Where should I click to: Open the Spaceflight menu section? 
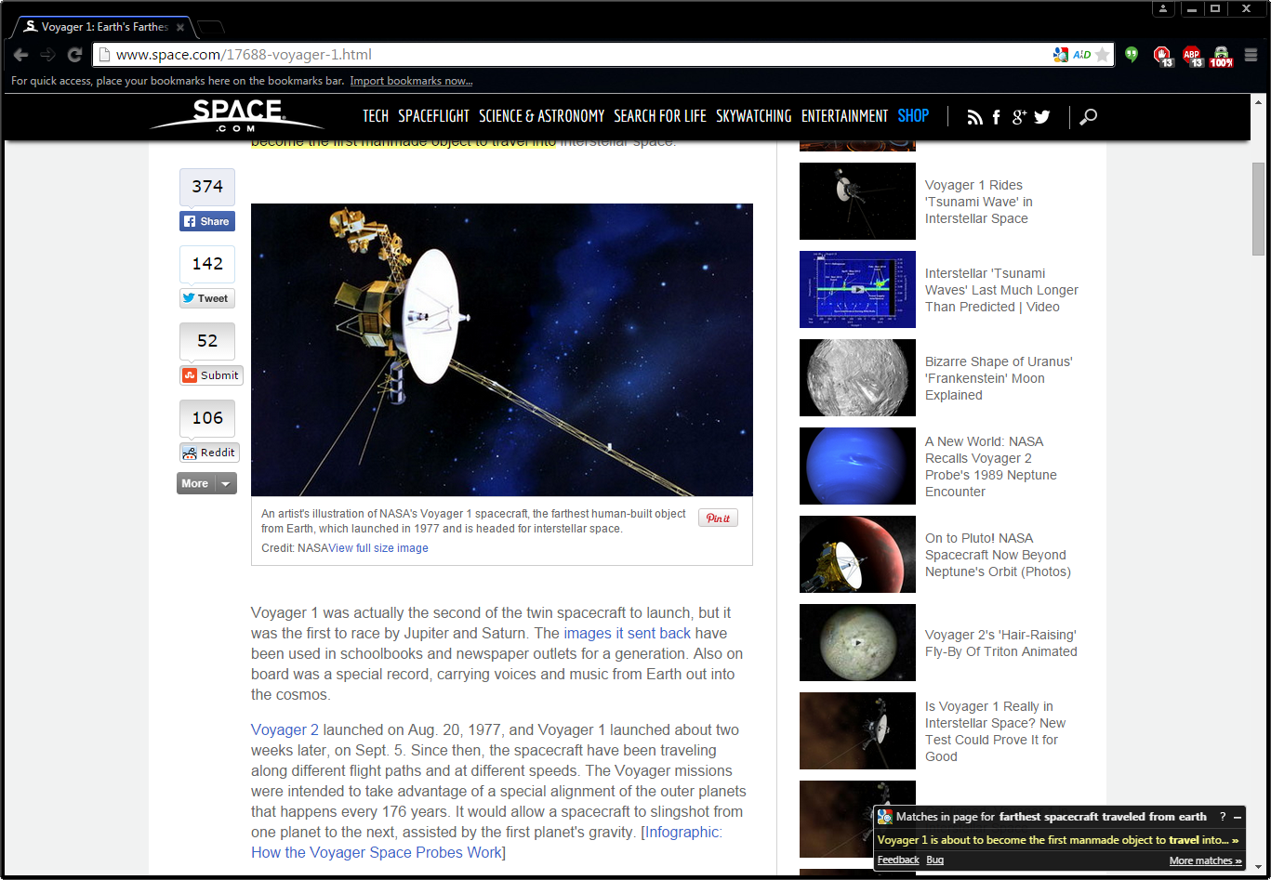point(434,116)
